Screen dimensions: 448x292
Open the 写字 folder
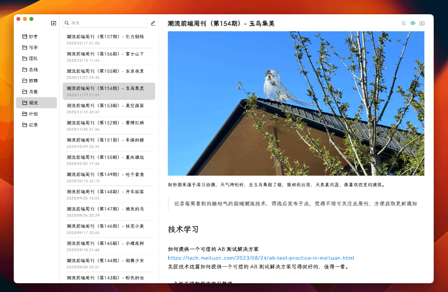(x=36, y=47)
